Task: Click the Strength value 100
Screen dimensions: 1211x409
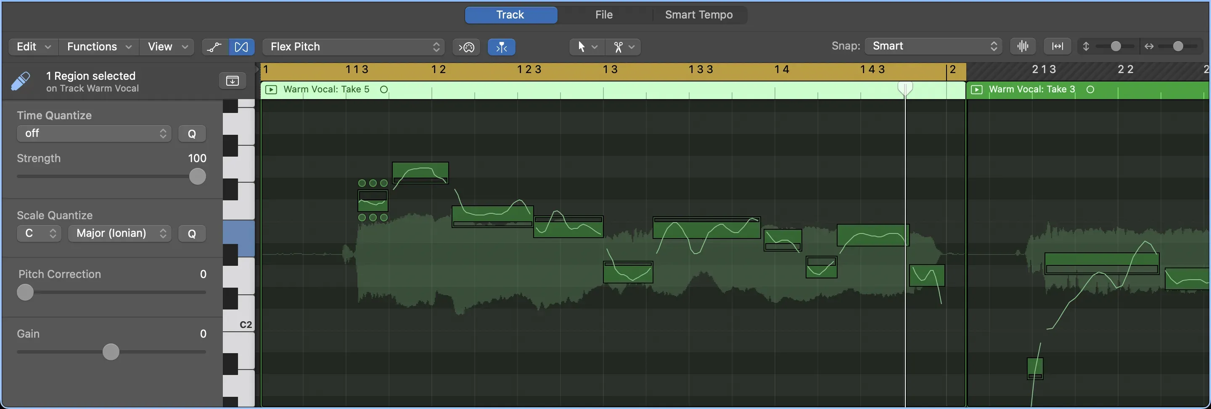Action: pyautogui.click(x=197, y=158)
